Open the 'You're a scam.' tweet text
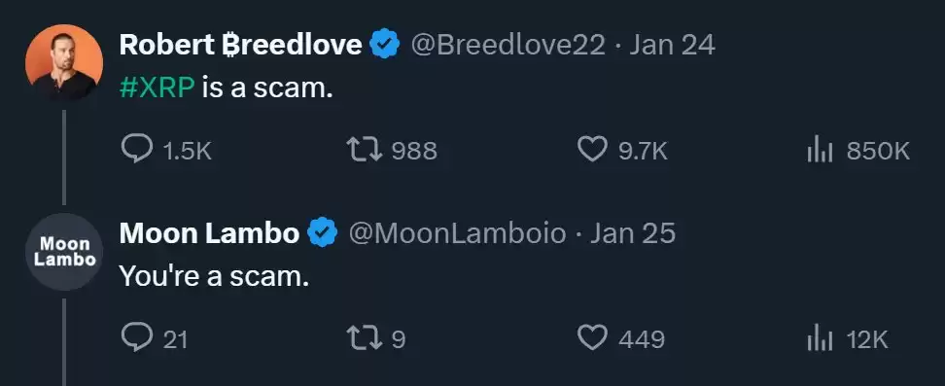This screenshot has height=386, width=945. tap(214, 277)
